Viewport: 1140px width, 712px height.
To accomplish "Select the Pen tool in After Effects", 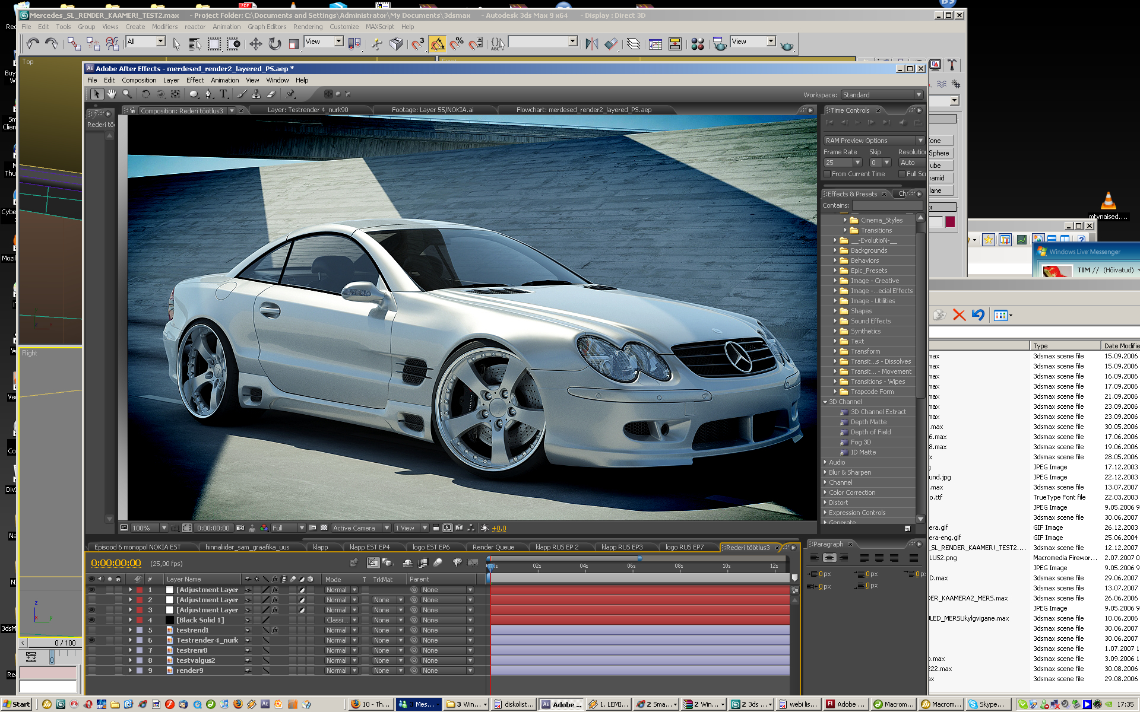I will 208,94.
